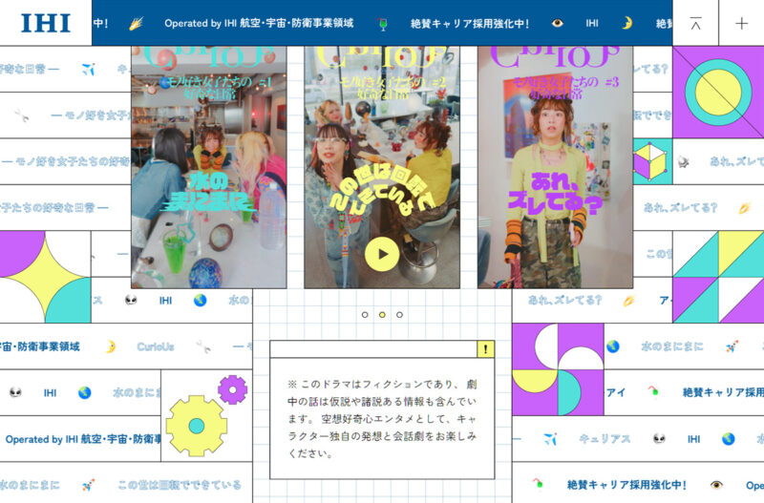
Task: Click the yellow four-point star tile
Action: click(45, 277)
